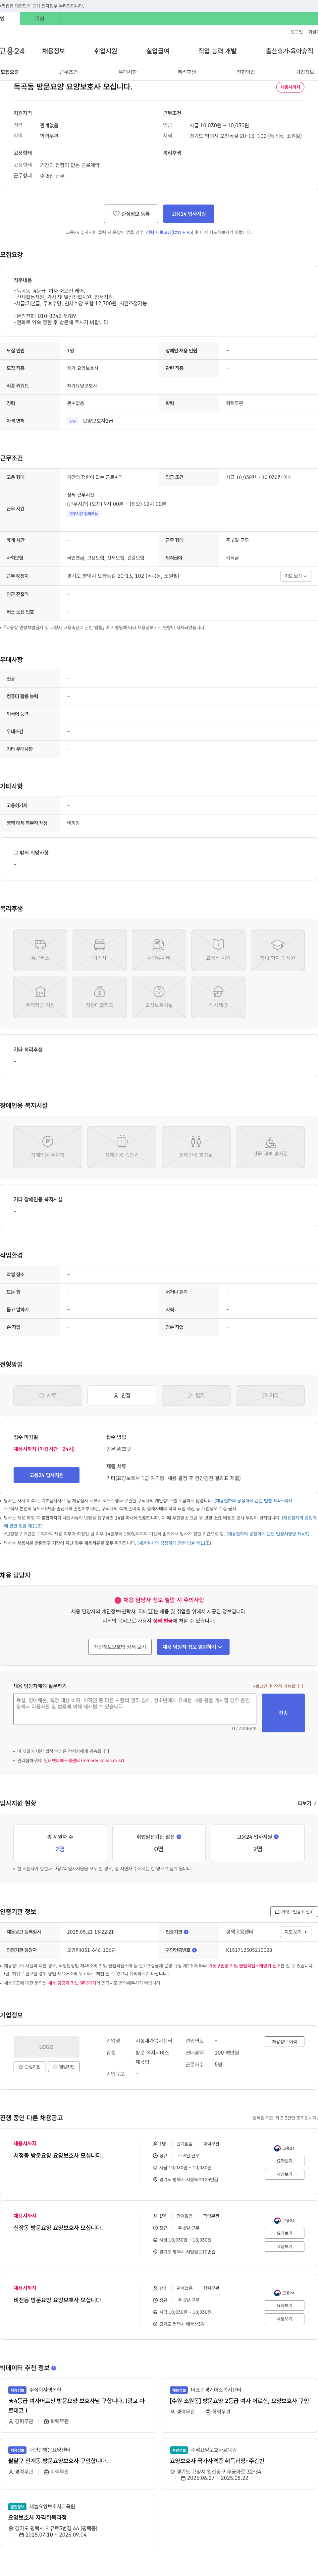This screenshot has width=318, height=2576.
Task: Click the 통근버스 welfare icon
Action: (40, 950)
